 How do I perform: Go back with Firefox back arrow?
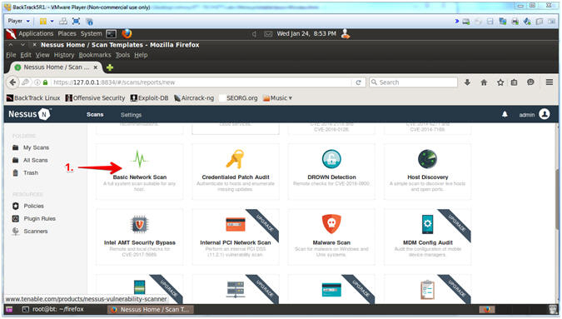coord(12,82)
